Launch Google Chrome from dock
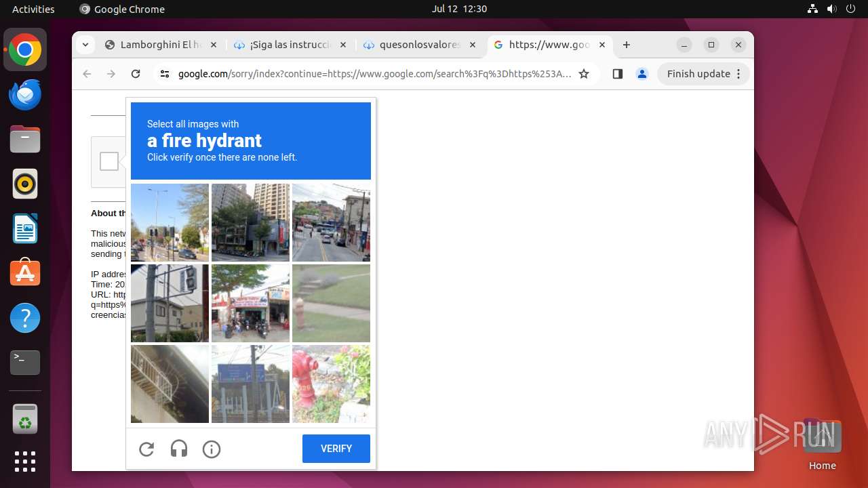Screen dimensions: 868x488 (25, 50)
